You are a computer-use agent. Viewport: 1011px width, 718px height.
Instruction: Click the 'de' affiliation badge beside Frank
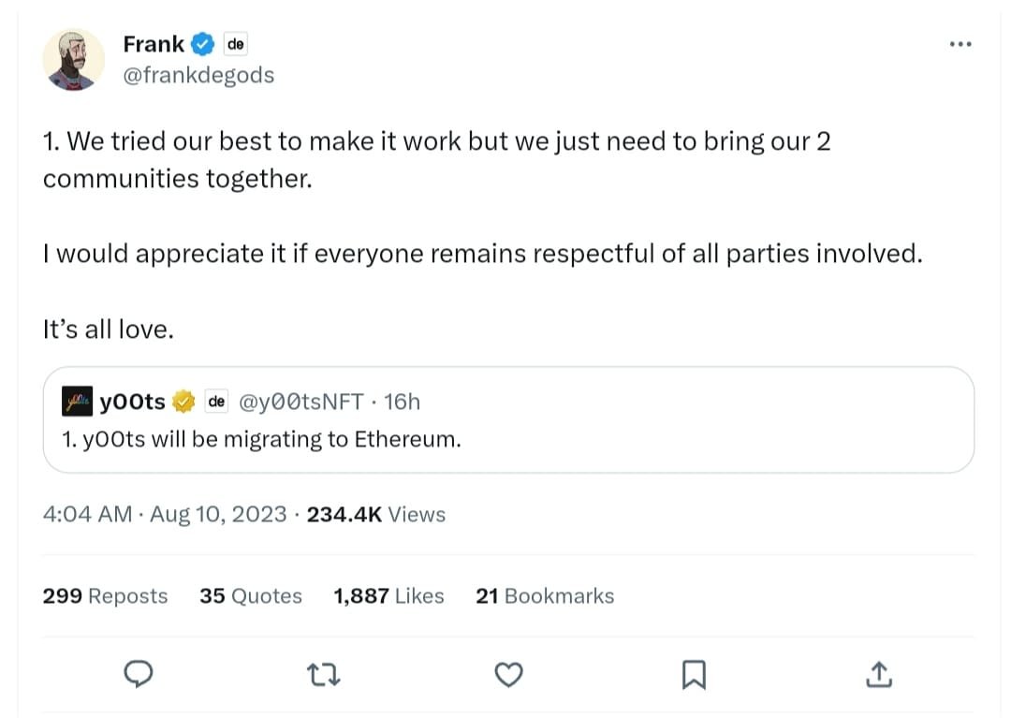click(x=235, y=44)
